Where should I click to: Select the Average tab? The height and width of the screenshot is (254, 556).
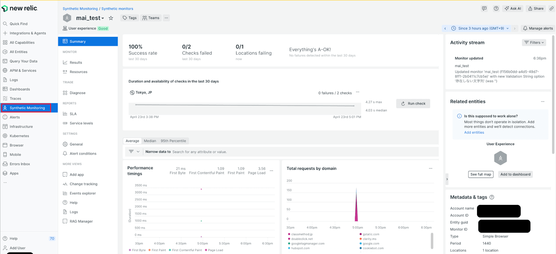tap(132, 141)
